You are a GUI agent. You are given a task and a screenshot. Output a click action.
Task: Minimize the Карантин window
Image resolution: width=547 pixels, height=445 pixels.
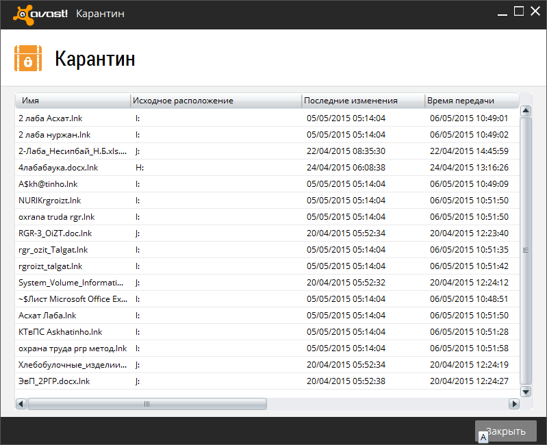click(x=502, y=14)
